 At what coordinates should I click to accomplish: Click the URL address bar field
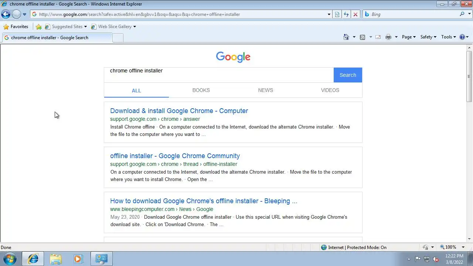(179, 14)
